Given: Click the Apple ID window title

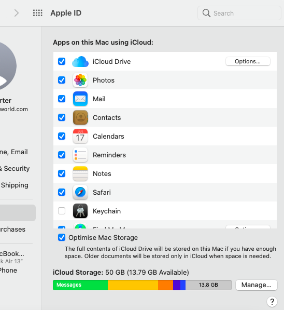Looking at the screenshot, I should tap(66, 13).
